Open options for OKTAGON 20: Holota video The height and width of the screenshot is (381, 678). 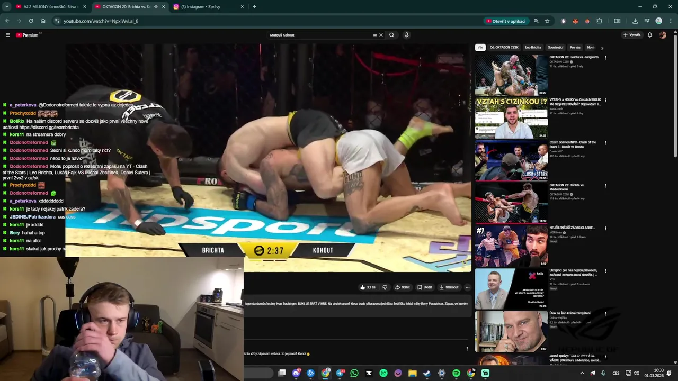point(605,58)
